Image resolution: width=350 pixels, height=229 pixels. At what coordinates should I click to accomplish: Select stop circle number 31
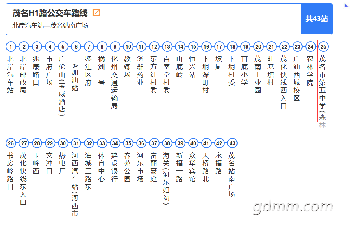point(76,143)
